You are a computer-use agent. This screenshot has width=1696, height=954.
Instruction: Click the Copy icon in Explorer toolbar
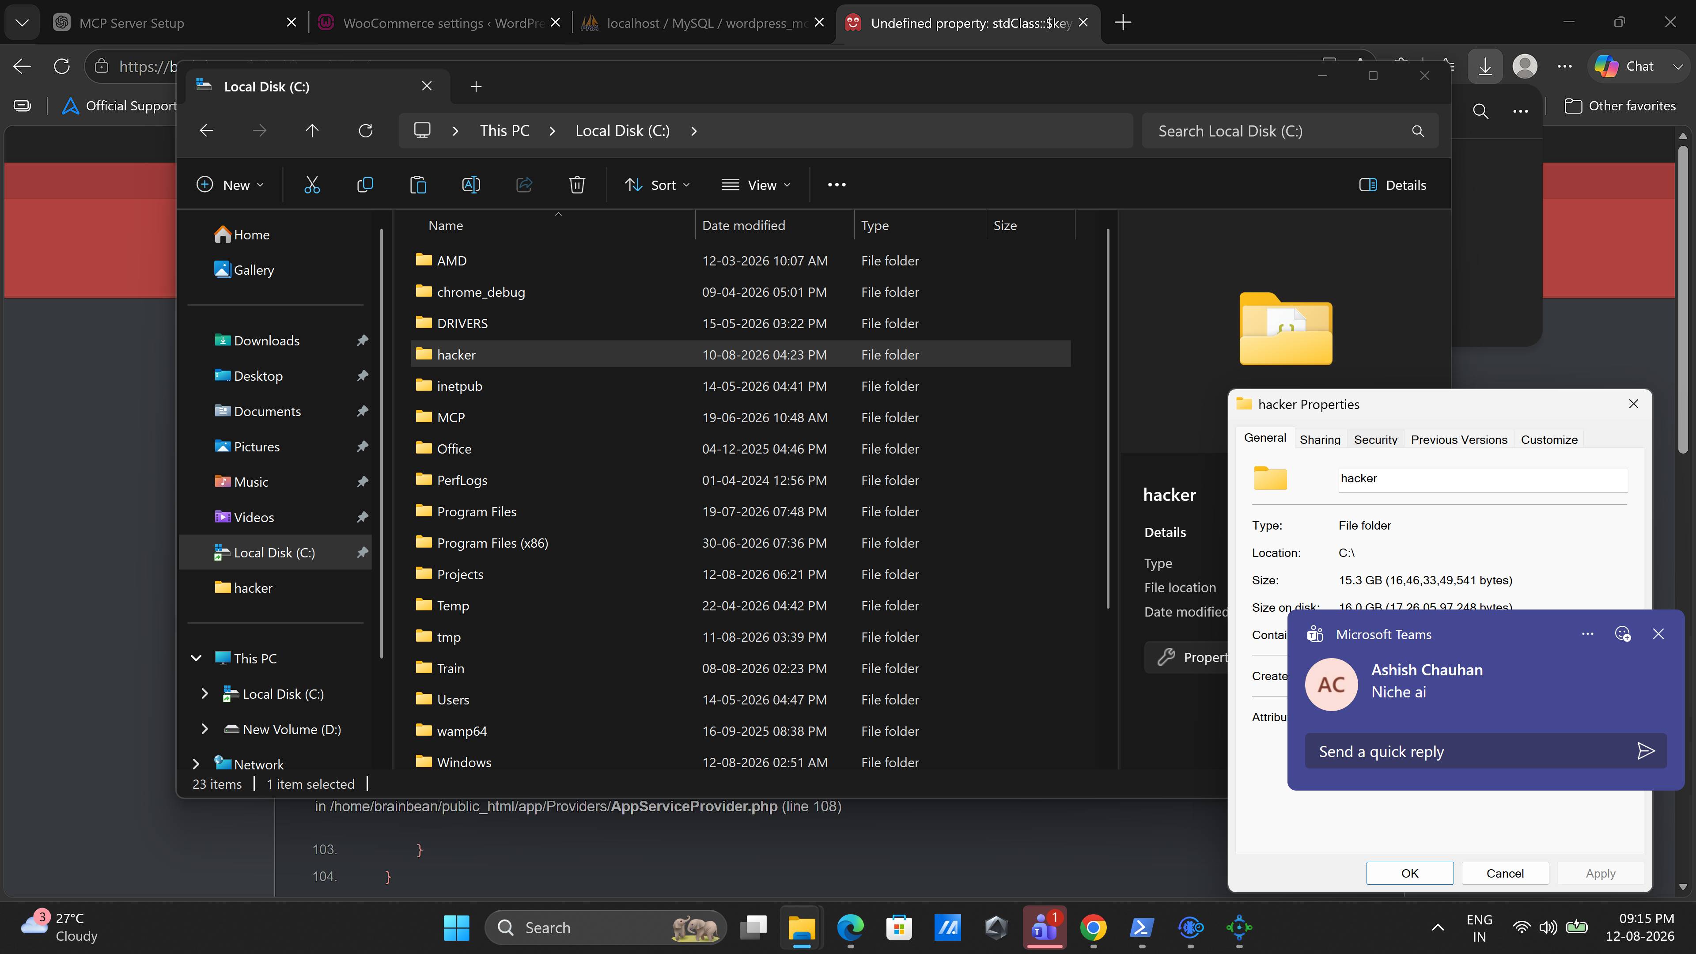click(365, 185)
